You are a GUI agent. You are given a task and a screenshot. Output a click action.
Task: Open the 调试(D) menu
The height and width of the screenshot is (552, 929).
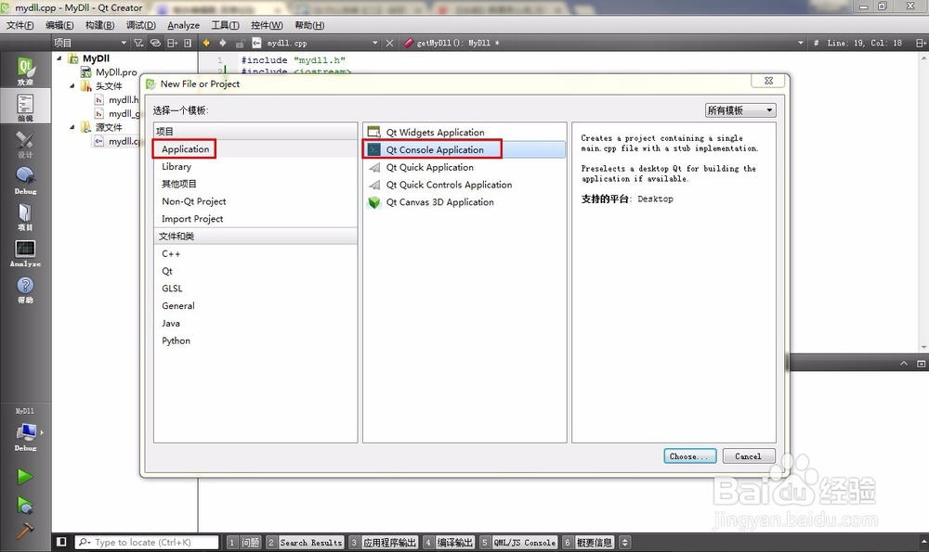[140, 25]
